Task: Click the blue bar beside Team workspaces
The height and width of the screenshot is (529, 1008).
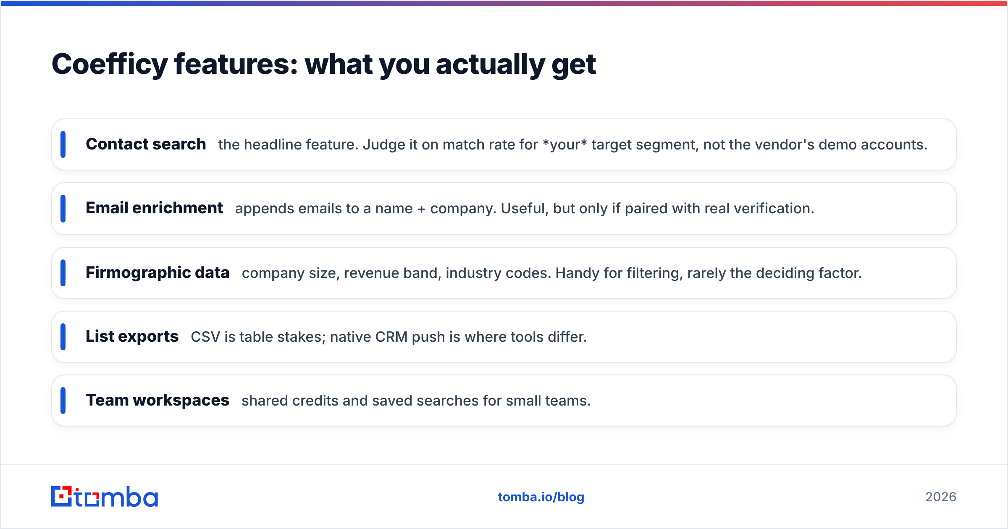Action: [x=63, y=401]
